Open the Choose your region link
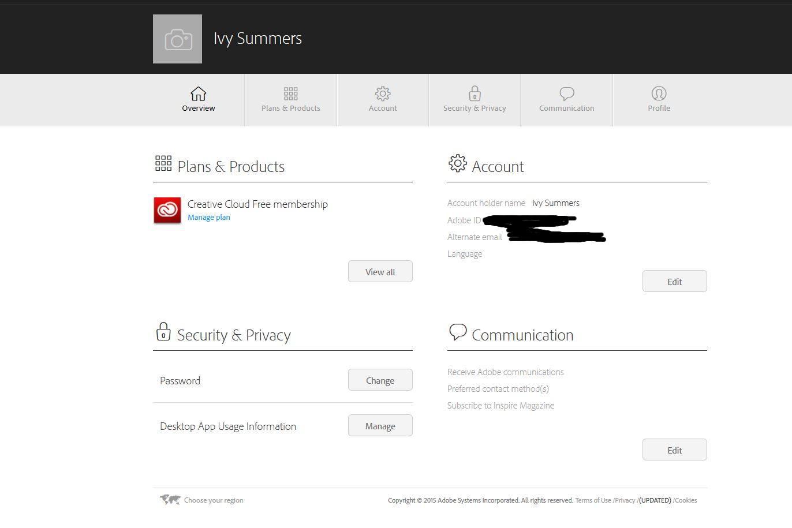The height and width of the screenshot is (528, 792). point(214,500)
